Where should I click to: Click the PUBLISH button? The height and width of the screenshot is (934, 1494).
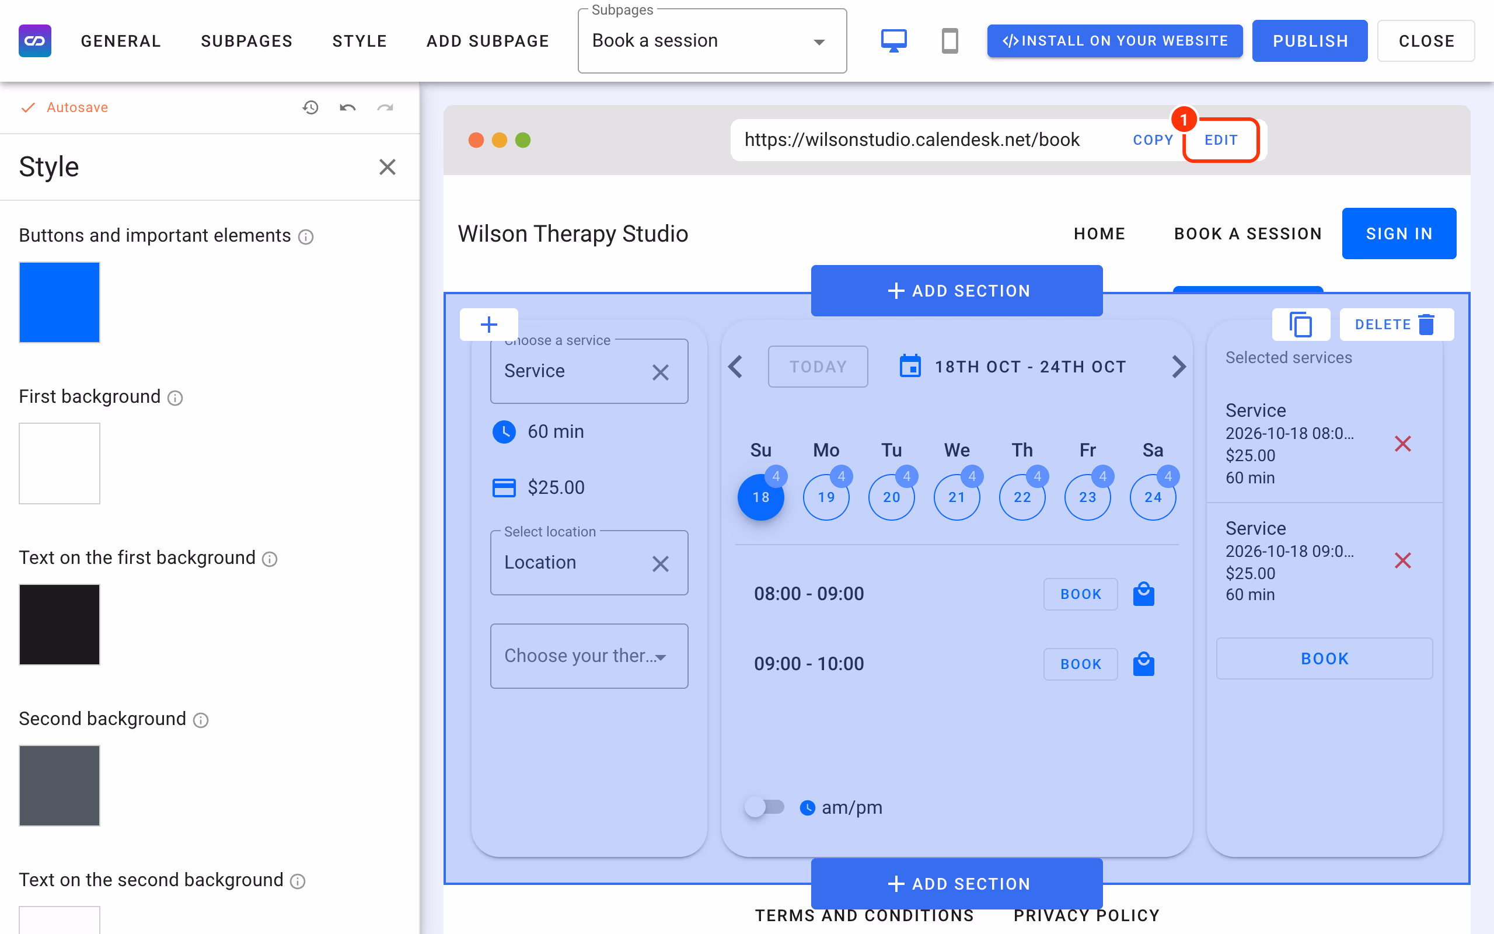pyautogui.click(x=1310, y=41)
